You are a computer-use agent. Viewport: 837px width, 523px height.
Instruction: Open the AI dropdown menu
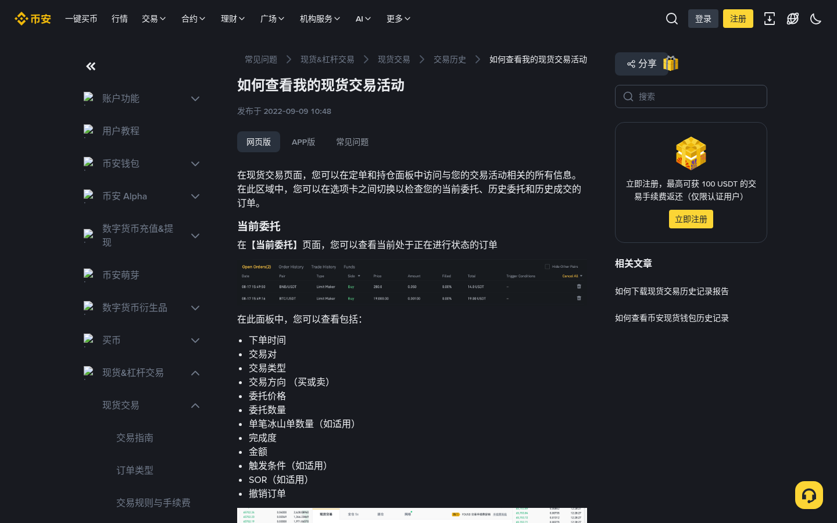pyautogui.click(x=363, y=19)
